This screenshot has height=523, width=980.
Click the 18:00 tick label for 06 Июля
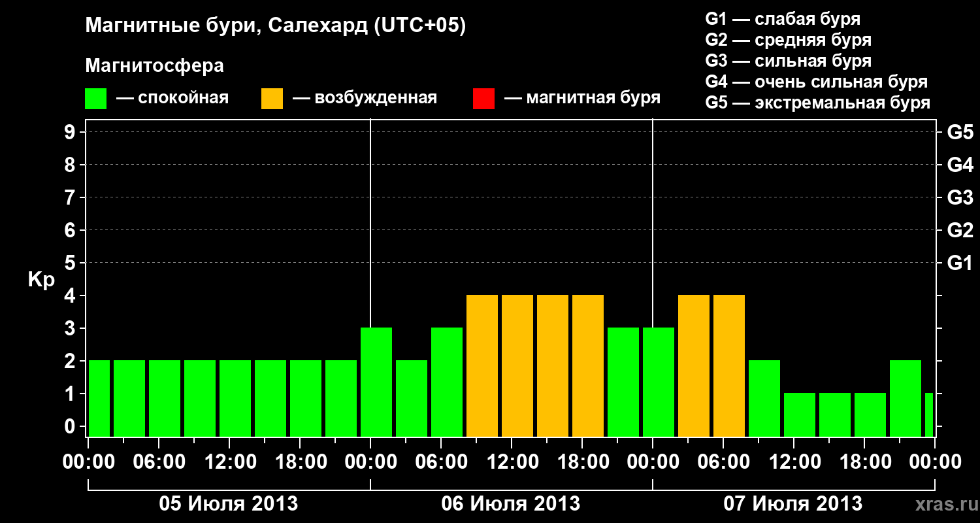click(583, 462)
